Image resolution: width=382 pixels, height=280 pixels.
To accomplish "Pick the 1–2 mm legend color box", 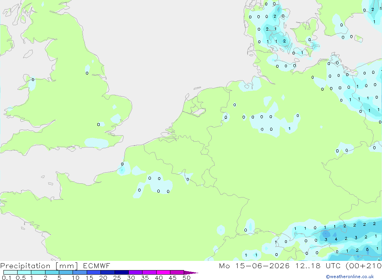I will (38, 272).
